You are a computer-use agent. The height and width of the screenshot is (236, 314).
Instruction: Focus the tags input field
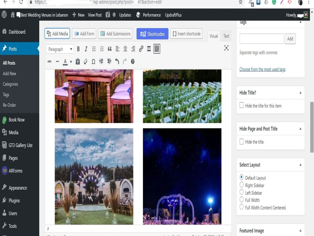(x=262, y=38)
